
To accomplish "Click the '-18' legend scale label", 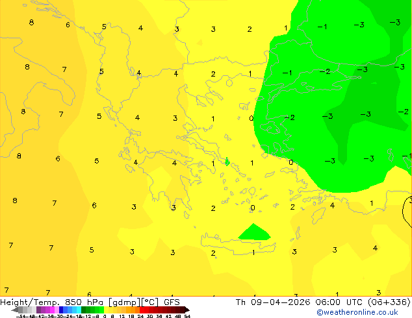I will [x=78, y=317].
